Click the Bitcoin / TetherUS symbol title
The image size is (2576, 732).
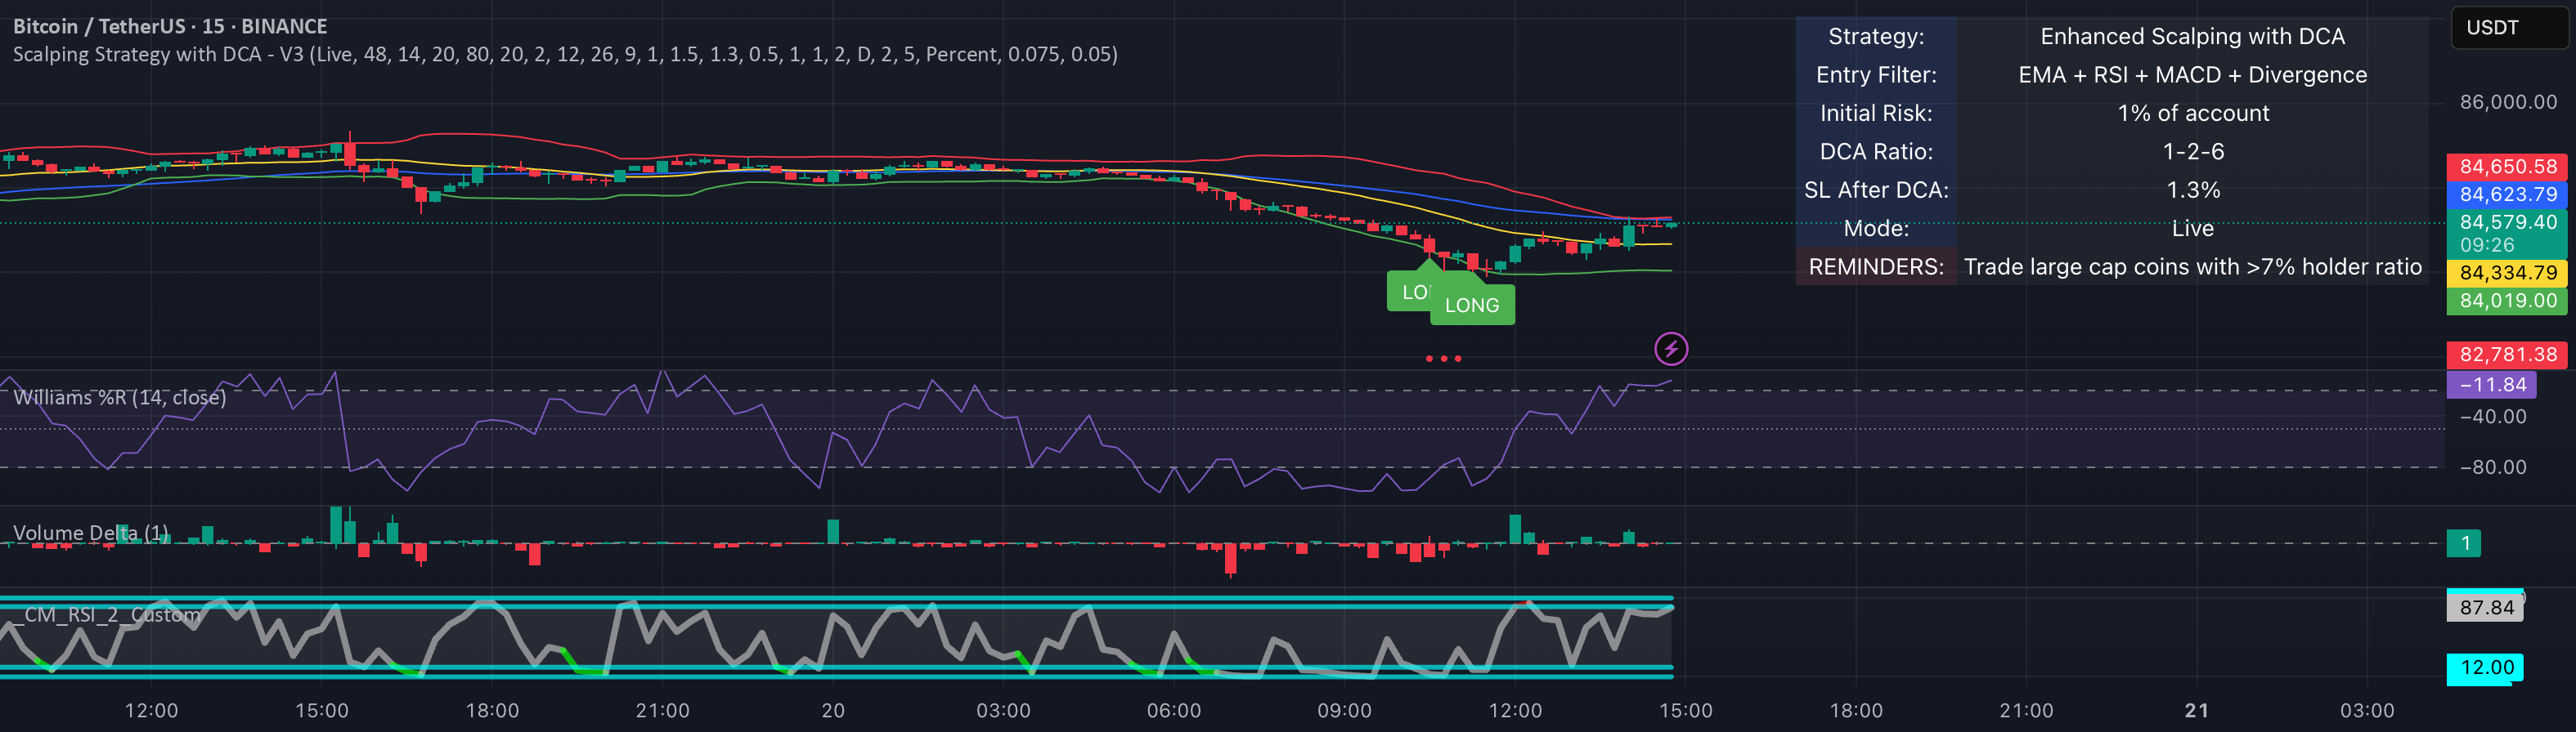pos(170,26)
